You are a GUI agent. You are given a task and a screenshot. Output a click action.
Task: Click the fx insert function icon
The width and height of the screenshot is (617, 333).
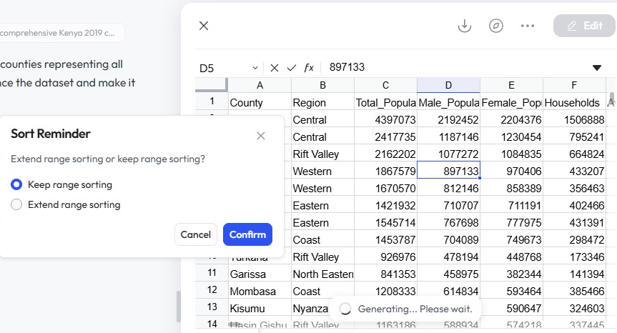pyautogui.click(x=309, y=68)
